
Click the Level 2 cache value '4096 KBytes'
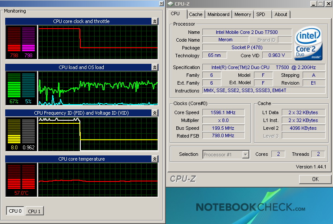303,128
